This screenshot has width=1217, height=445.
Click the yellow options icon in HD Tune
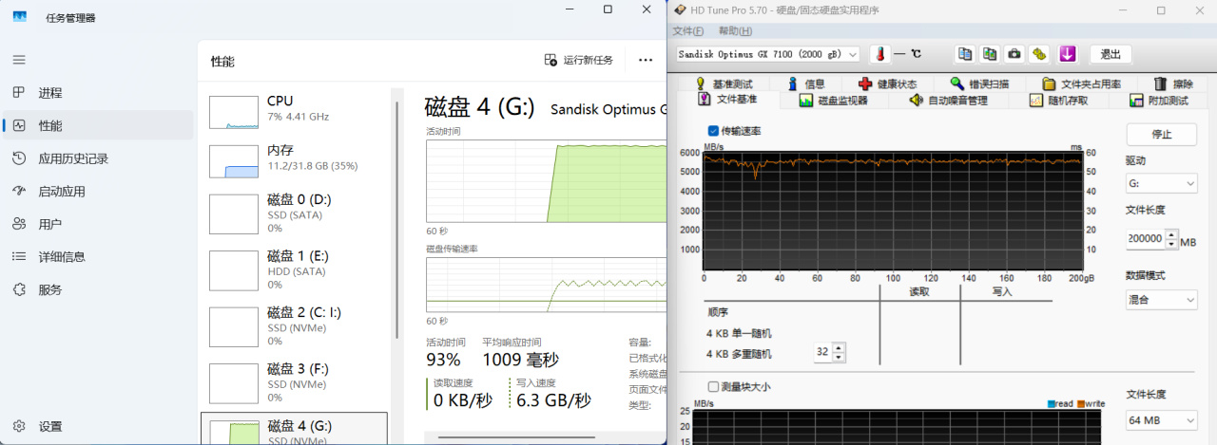pyautogui.click(x=1039, y=54)
